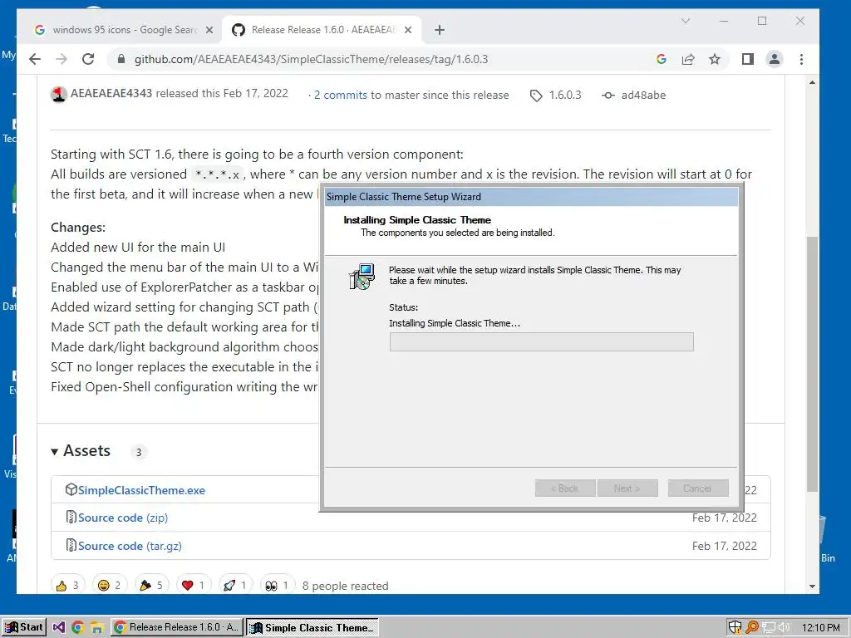
Task: Download SimpleClassicTheme.exe
Action: click(141, 490)
